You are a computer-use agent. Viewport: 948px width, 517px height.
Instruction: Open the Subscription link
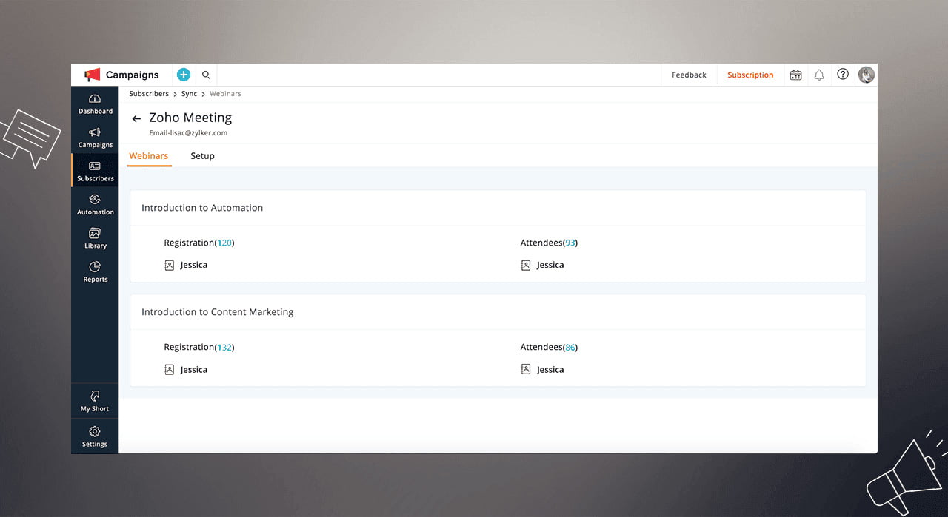(x=750, y=75)
